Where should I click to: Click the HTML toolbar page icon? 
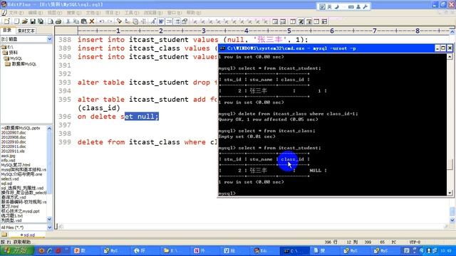16,21
